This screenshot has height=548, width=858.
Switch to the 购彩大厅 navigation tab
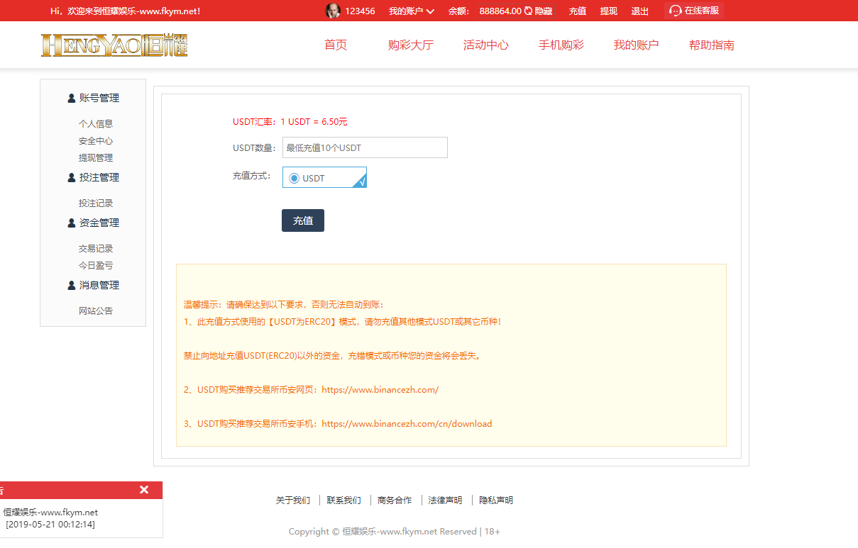tap(411, 45)
